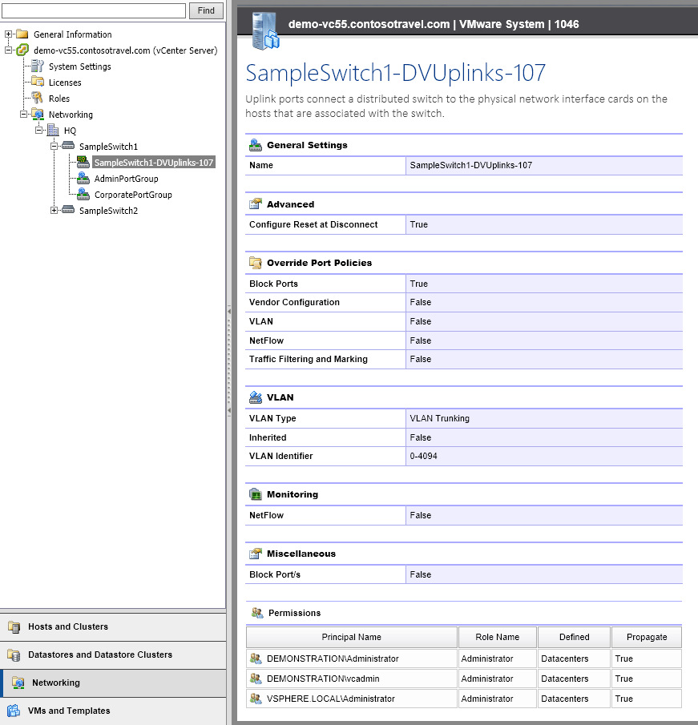698x725 pixels.
Task: Click the VLAN Trunking value
Action: (439, 418)
